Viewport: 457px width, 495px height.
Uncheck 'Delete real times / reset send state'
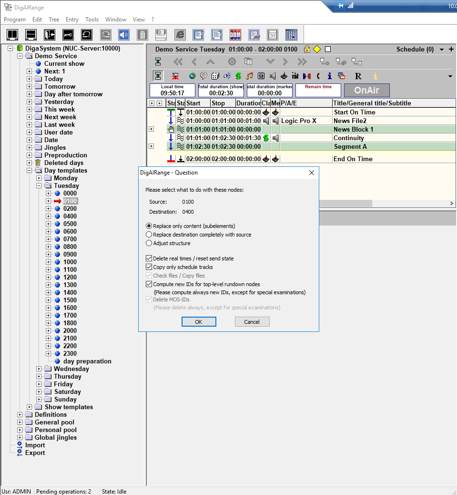click(149, 258)
